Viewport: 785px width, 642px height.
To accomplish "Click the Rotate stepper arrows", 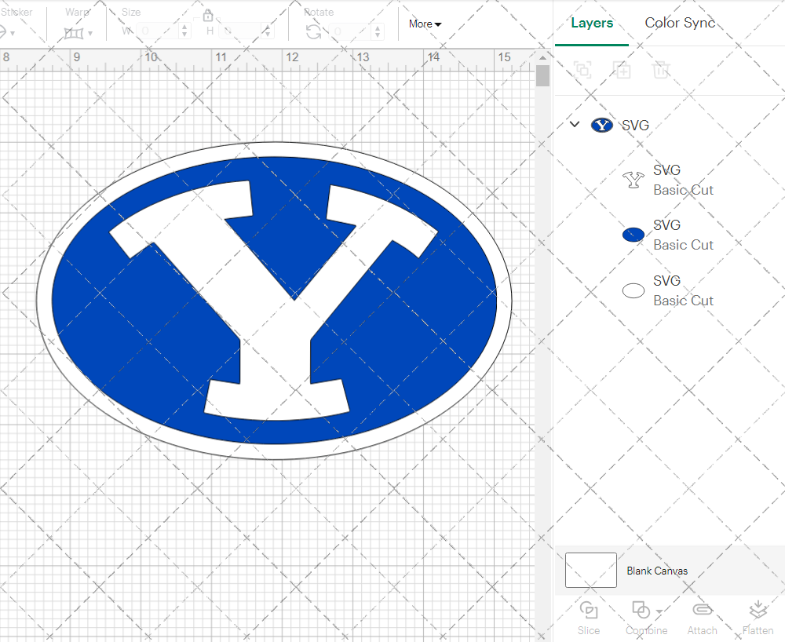I will [378, 31].
